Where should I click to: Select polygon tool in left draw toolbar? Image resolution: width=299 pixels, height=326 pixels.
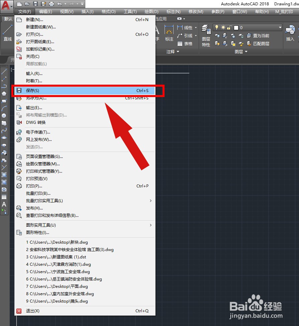click(x=4, y=94)
